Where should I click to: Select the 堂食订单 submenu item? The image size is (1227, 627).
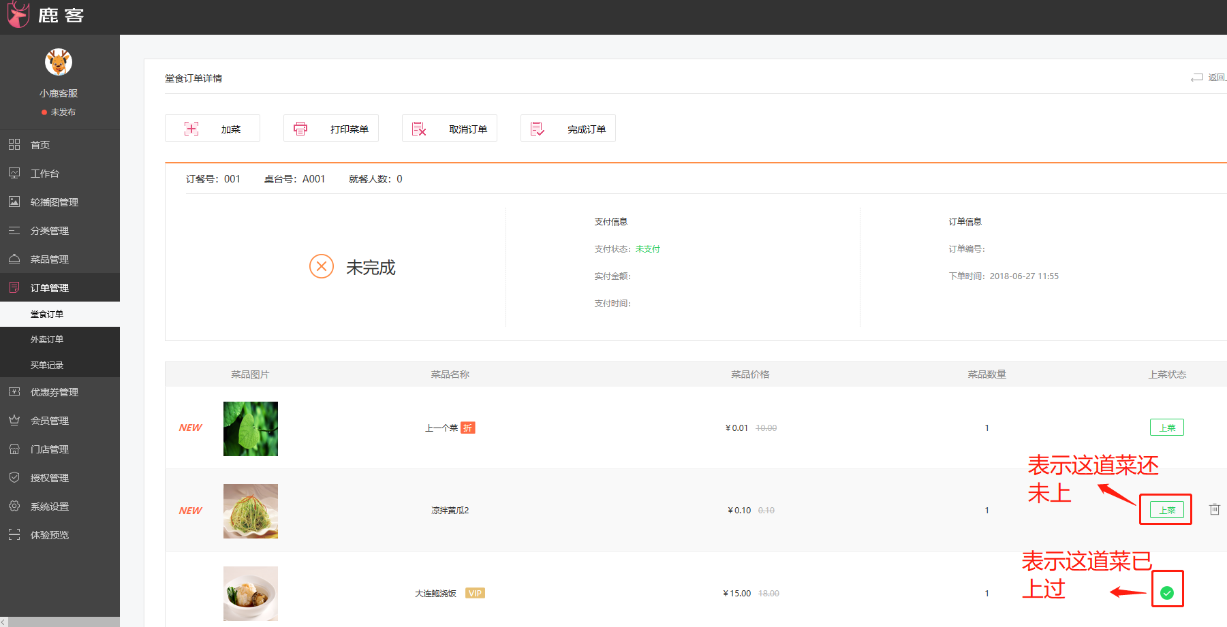(60, 314)
